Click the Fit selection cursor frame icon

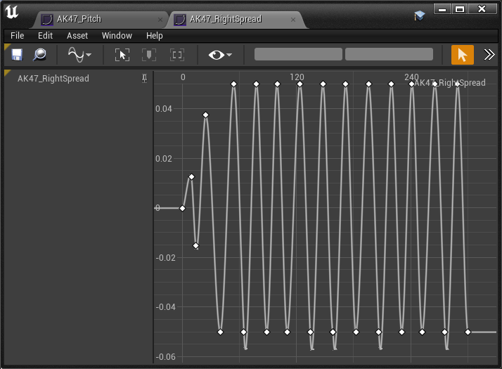[122, 55]
